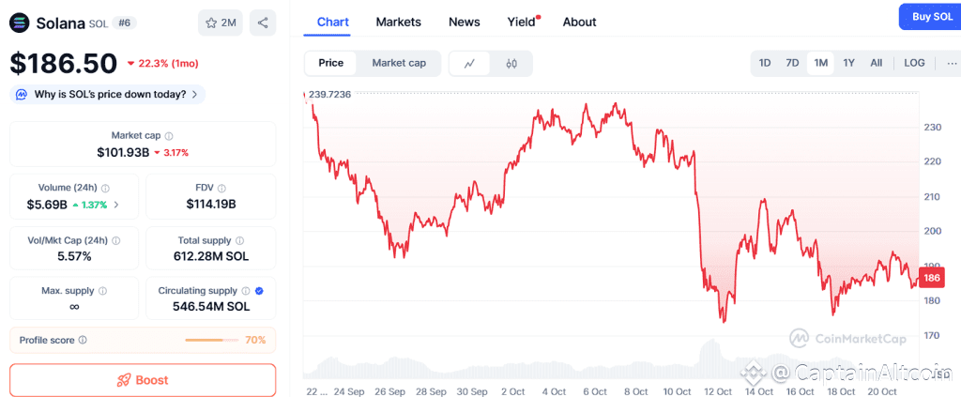Select the Market cap chart toggle
The width and height of the screenshot is (961, 397).
coord(399,63)
